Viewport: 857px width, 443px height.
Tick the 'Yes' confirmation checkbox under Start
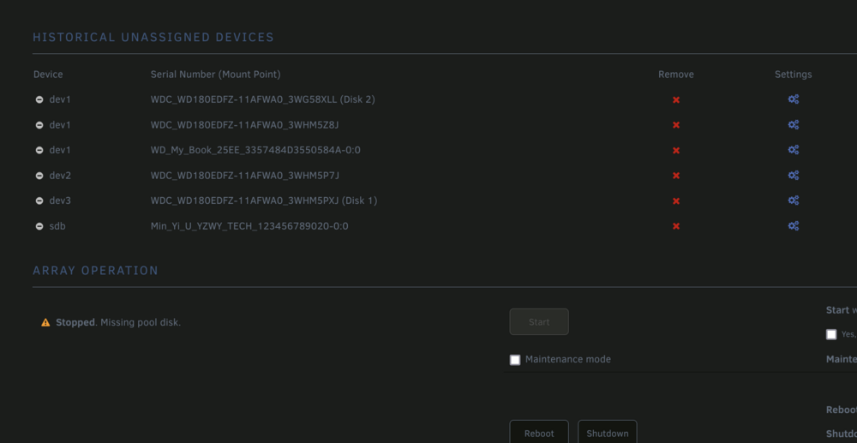pyautogui.click(x=831, y=334)
